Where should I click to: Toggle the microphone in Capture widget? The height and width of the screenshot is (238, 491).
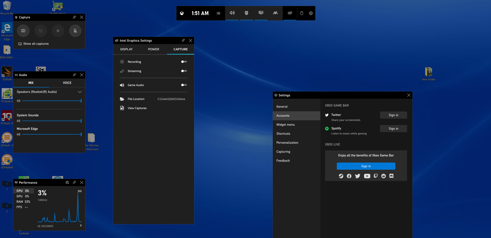click(75, 31)
